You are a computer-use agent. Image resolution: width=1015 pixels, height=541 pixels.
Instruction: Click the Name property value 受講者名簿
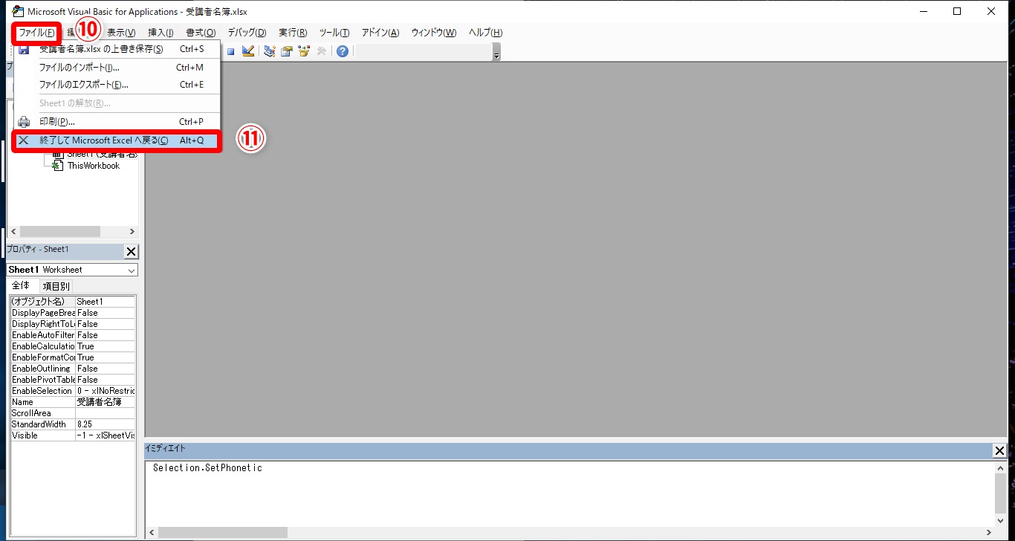106,402
